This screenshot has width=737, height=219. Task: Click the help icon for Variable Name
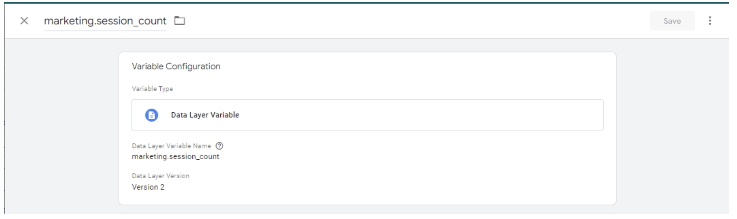click(219, 146)
